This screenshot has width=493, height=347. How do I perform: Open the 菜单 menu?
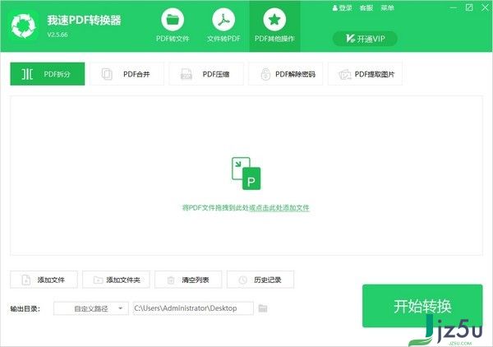[387, 8]
